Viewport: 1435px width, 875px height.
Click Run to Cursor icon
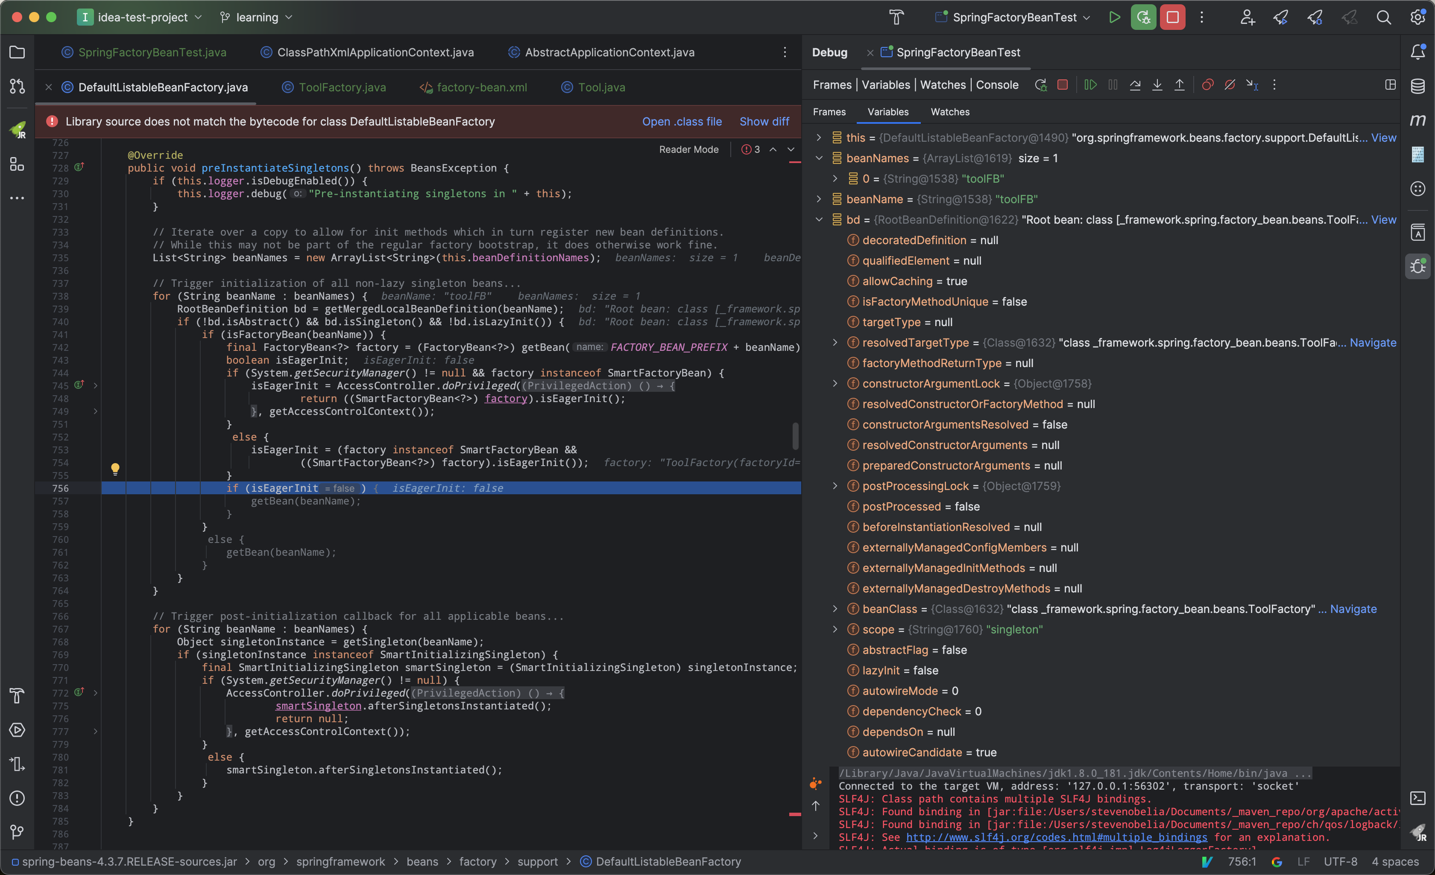click(x=1251, y=85)
